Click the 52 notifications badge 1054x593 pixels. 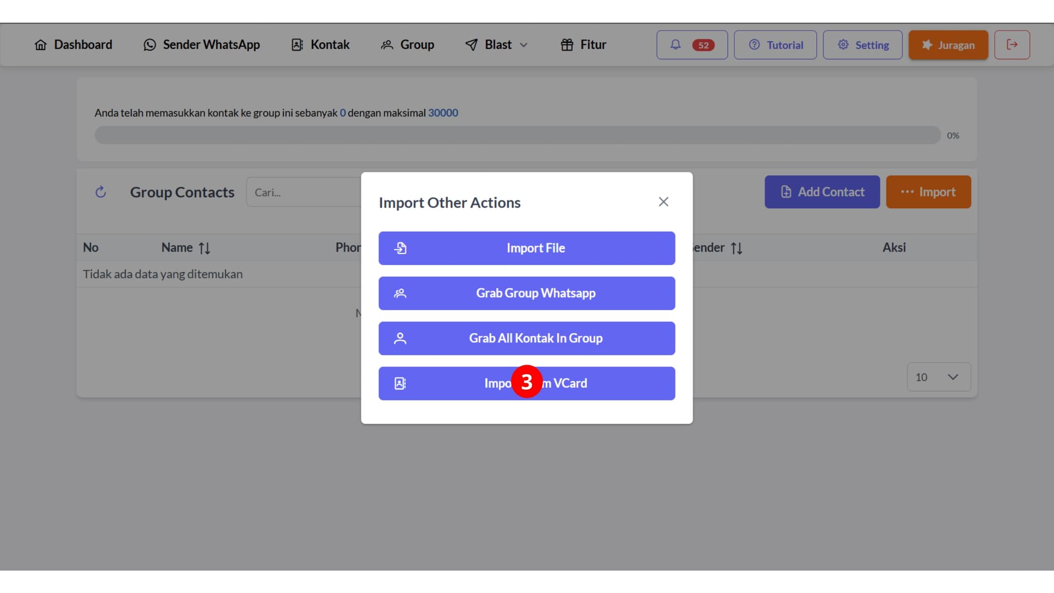click(x=703, y=45)
